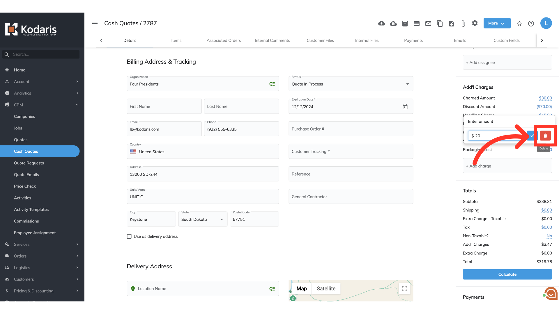Image resolution: width=559 pixels, height=314 pixels.
Task: Open the Status dropdown
Action: tap(351, 84)
